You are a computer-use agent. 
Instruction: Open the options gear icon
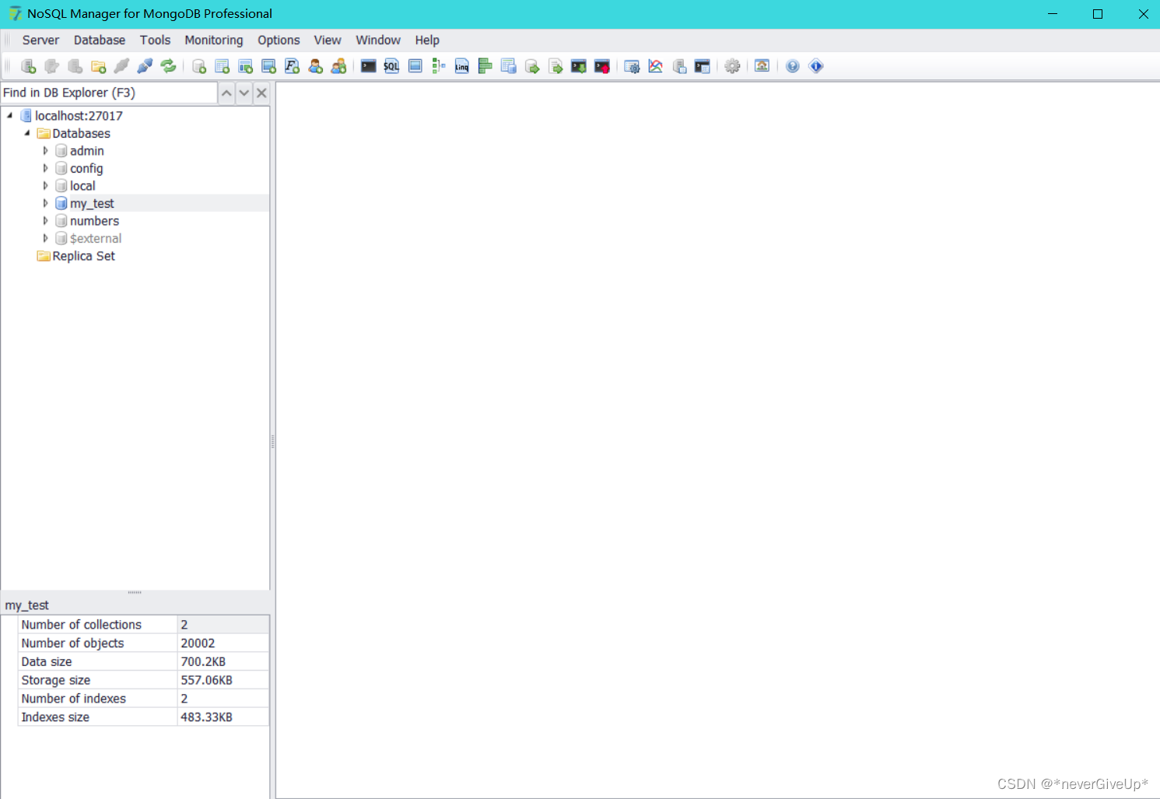(x=732, y=66)
